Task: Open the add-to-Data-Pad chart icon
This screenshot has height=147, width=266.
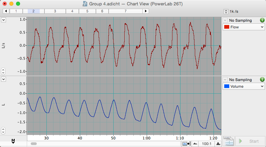Action: tap(229, 141)
